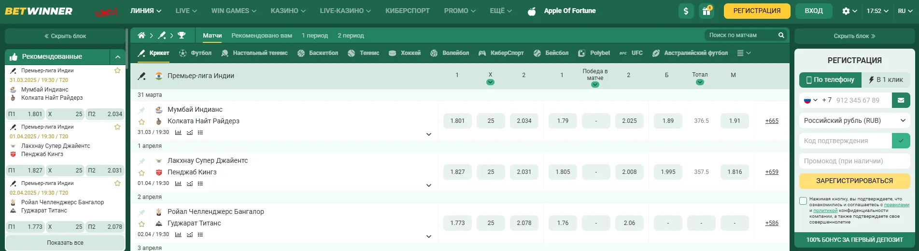Open the Российский рубль currency dropdown
Viewport: 919px width, 251px height.
854,120
